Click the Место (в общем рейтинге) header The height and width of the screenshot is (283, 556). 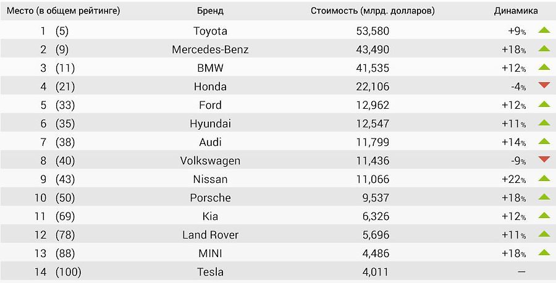[64, 11]
